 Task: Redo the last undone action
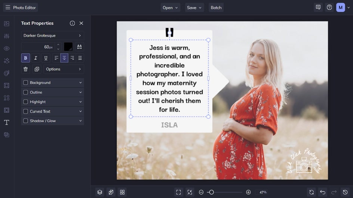coord(334,192)
